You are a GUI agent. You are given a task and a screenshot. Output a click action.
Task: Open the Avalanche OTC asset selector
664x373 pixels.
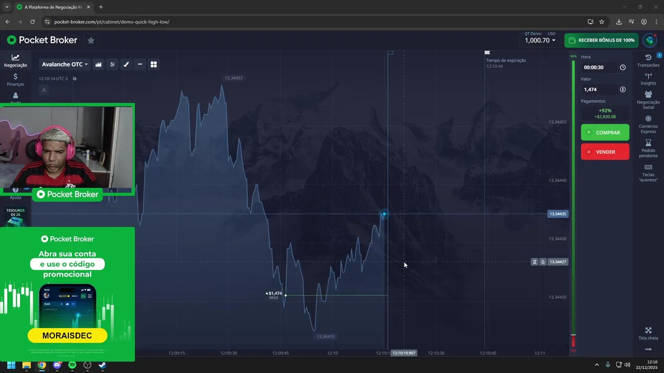[x=65, y=64]
